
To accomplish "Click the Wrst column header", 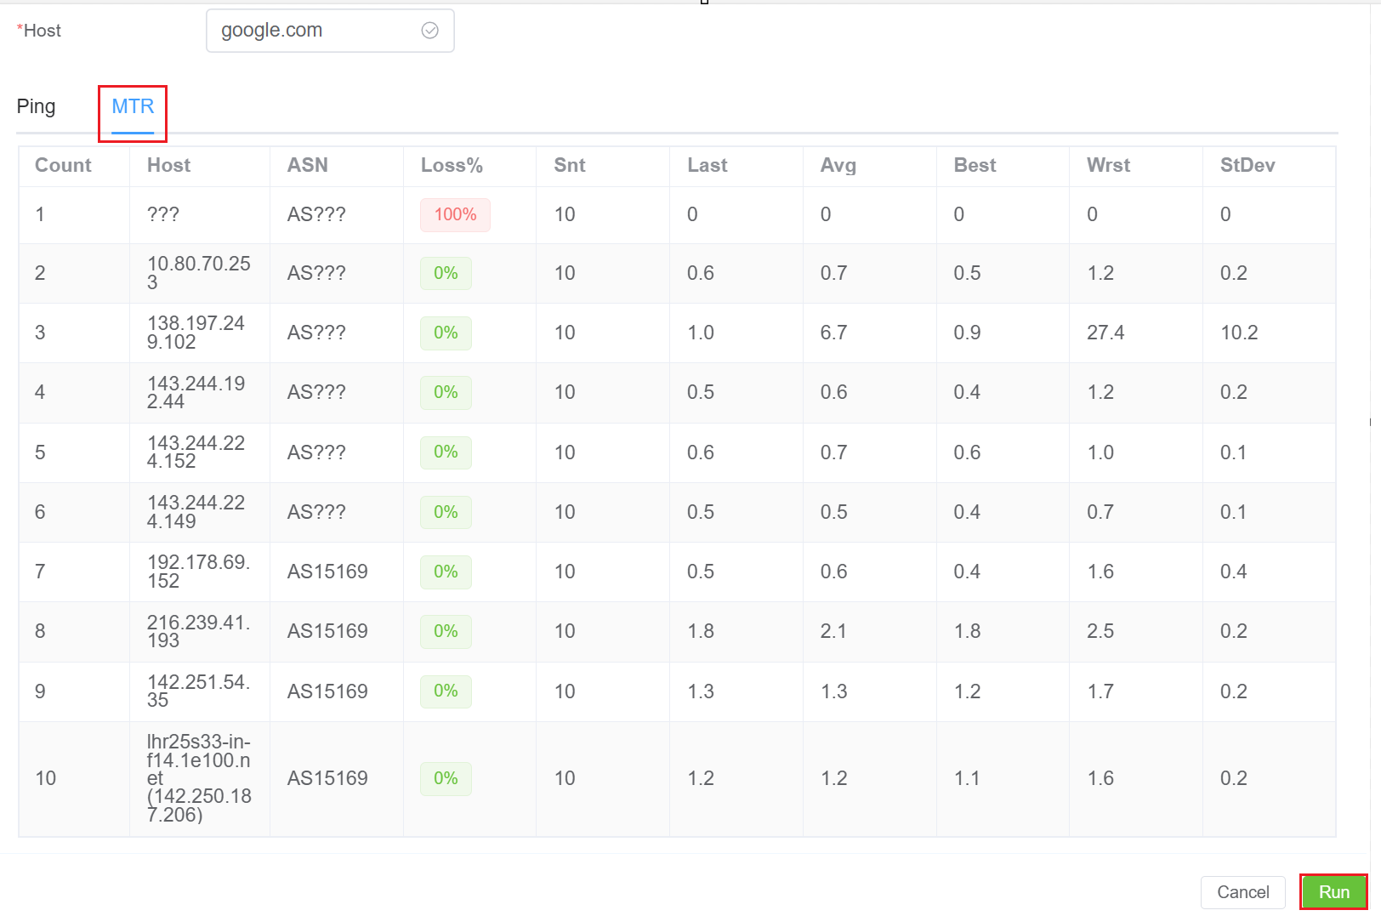I will (1108, 166).
